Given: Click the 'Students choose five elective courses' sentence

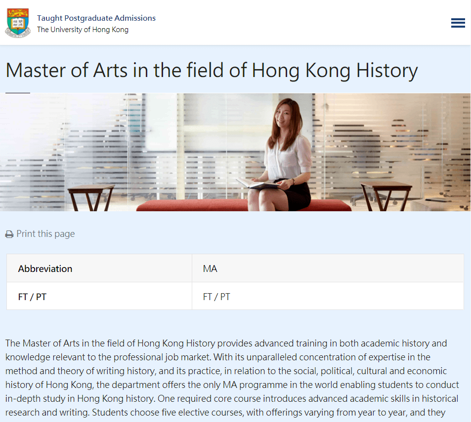Looking at the screenshot, I should tap(164, 412).
